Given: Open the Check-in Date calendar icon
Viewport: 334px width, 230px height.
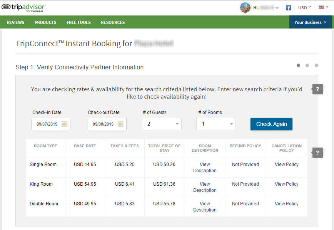Looking at the screenshot, I should click(x=64, y=124).
